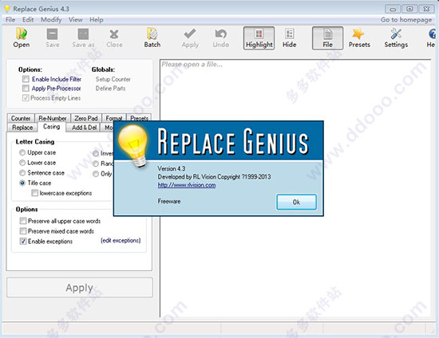
Task: Click the 'Version 4.3' text in dialog
Action: coord(172,168)
